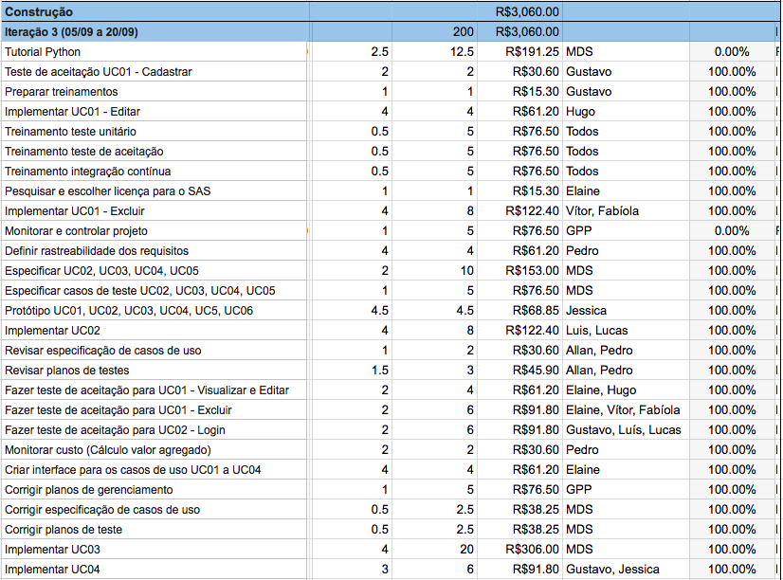Click 'Monitorar e controlar projeto' cell
The image size is (783, 580).
pyautogui.click(x=154, y=231)
